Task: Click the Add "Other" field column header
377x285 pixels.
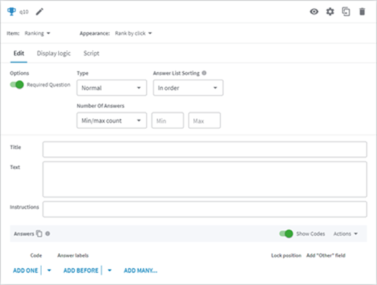Action: (326, 255)
